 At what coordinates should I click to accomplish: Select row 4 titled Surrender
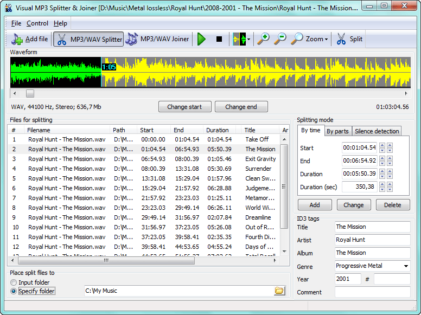144,169
